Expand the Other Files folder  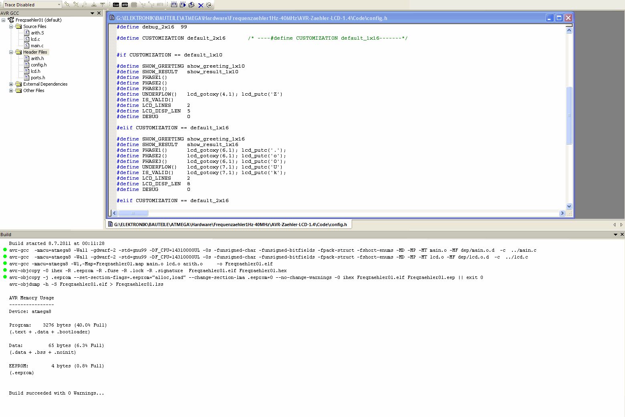tap(11, 90)
